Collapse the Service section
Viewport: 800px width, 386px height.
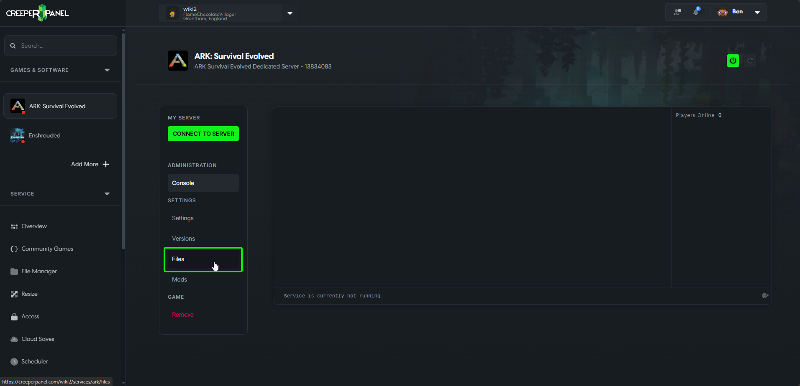coord(107,194)
